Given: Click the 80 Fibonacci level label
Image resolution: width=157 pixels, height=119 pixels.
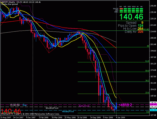Looking at the screenshot, I should point(148,46).
